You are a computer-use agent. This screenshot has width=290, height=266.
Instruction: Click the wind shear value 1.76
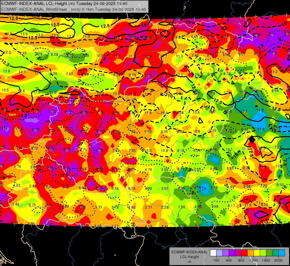pyautogui.click(x=17, y=166)
